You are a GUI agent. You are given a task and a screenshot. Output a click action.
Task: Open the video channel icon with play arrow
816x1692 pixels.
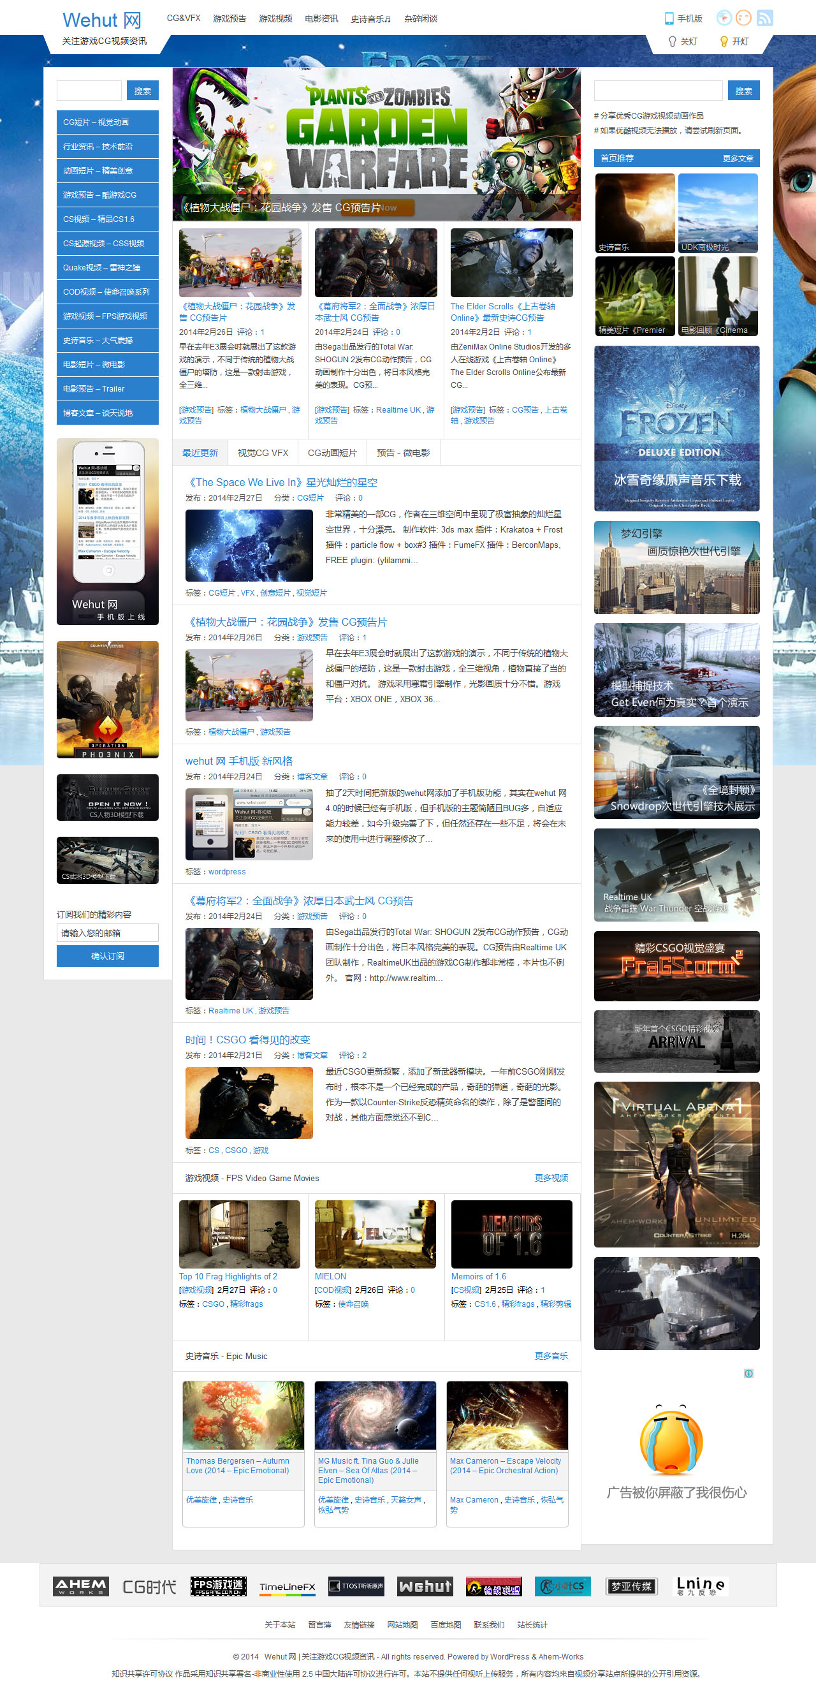[724, 18]
